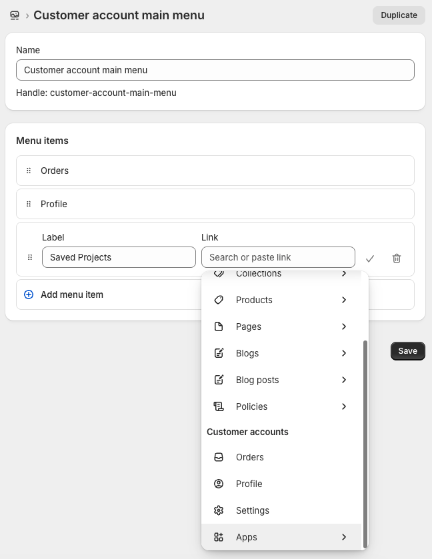Click the Saved Projects drag handle
The height and width of the screenshot is (559, 432).
[x=29, y=257]
